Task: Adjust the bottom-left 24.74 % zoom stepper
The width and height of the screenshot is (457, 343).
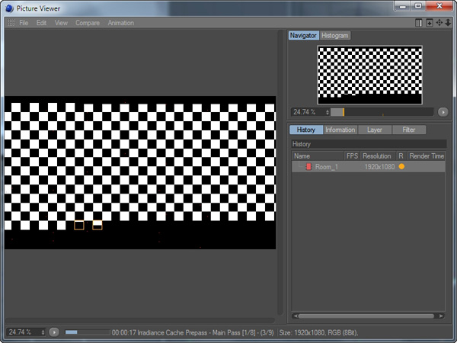Action: [43, 332]
